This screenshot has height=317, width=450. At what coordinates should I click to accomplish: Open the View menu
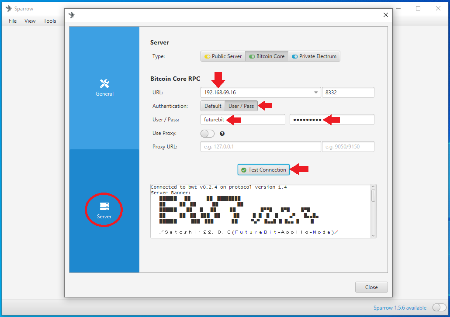(30, 21)
